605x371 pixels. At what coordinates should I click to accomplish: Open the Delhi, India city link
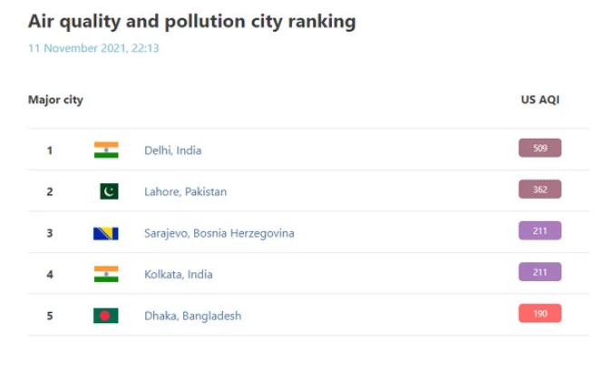click(x=173, y=151)
